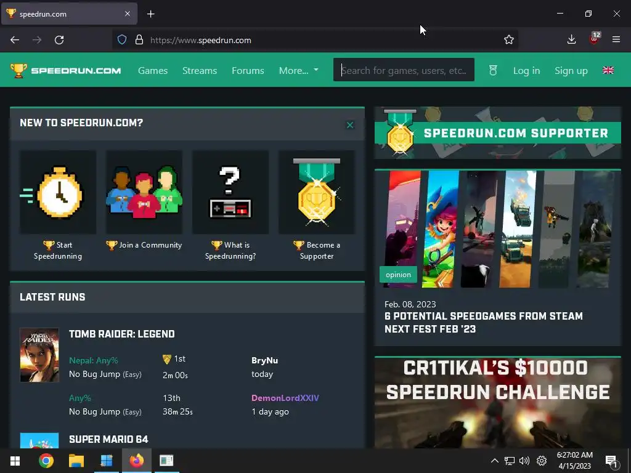The width and height of the screenshot is (631, 473).
Task: Go to the Forums page
Action: point(248,70)
